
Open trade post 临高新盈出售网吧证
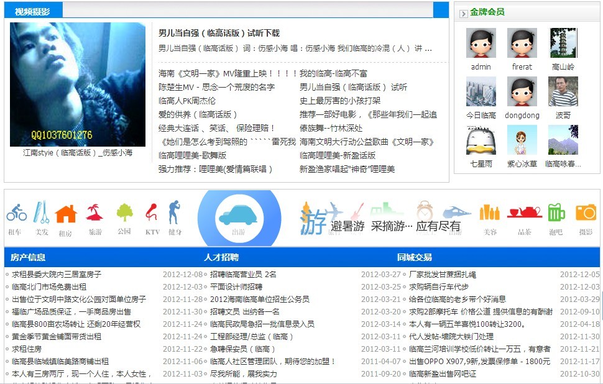(x=442, y=374)
